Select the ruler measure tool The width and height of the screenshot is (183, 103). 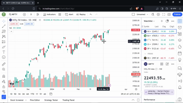pyautogui.click(x=4, y=64)
